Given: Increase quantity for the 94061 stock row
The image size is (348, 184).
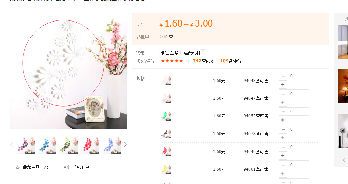Looking at the screenshot, I should tap(283, 173).
